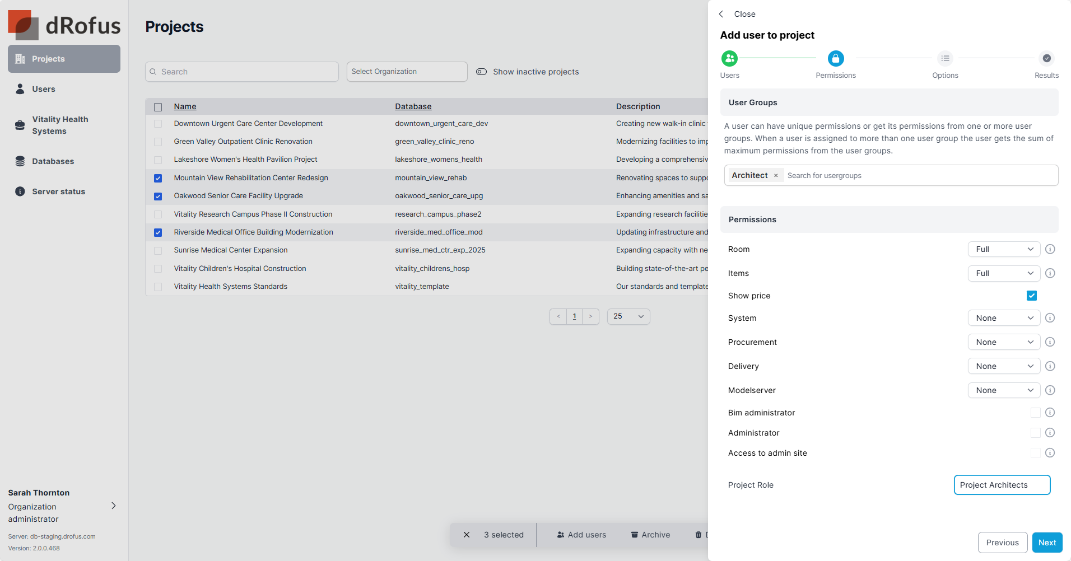The height and width of the screenshot is (561, 1071).
Task: Enable the Administrator checkbox
Action: point(1035,433)
